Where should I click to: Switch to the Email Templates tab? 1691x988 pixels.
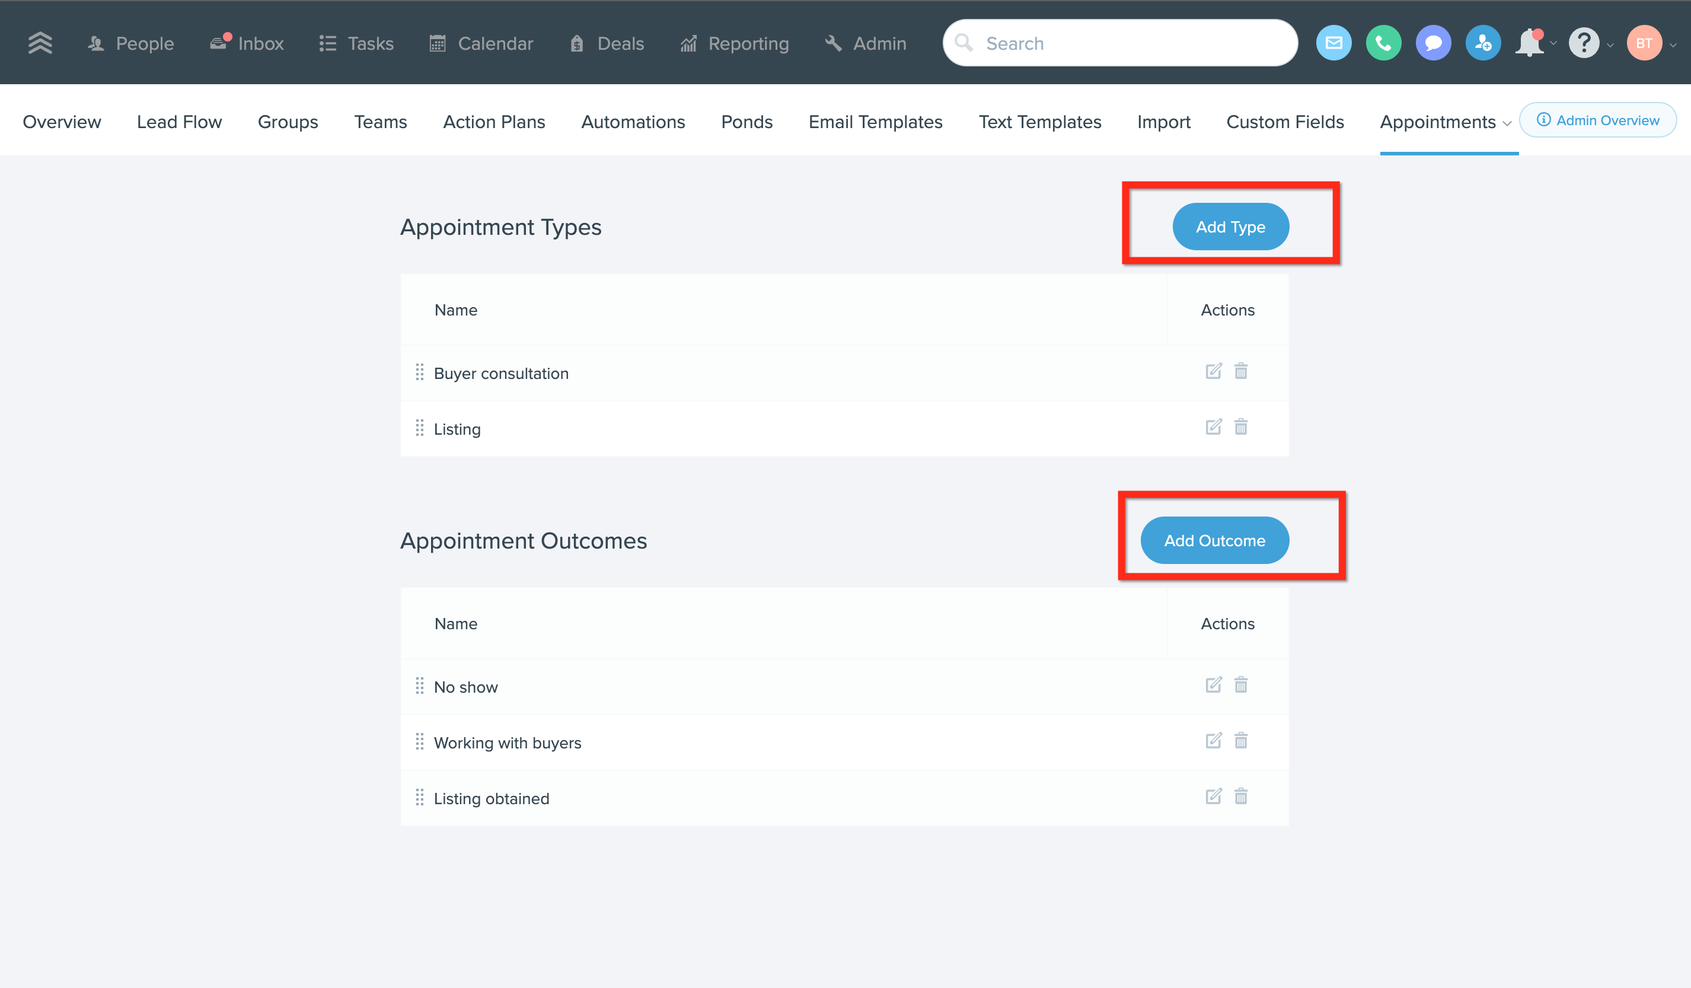point(875,122)
